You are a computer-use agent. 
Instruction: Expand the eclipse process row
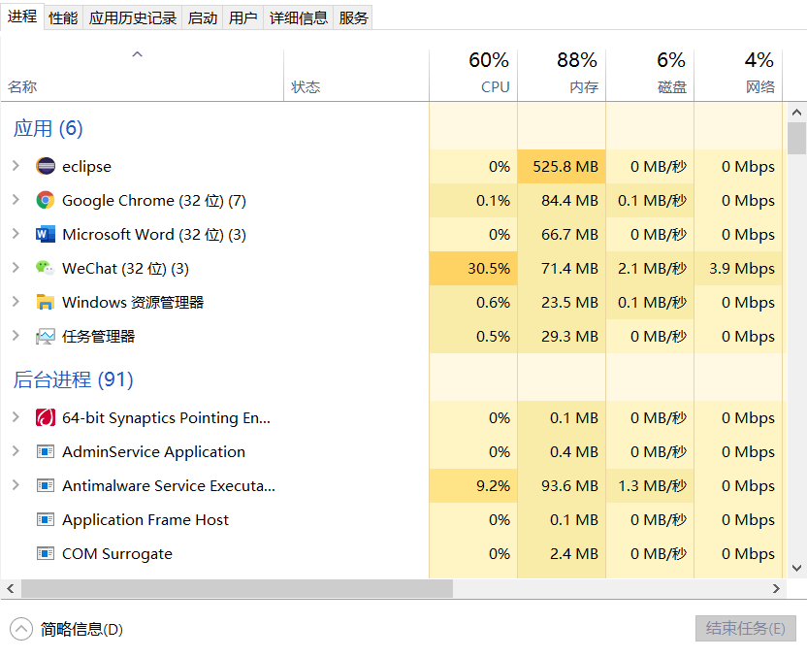16,166
